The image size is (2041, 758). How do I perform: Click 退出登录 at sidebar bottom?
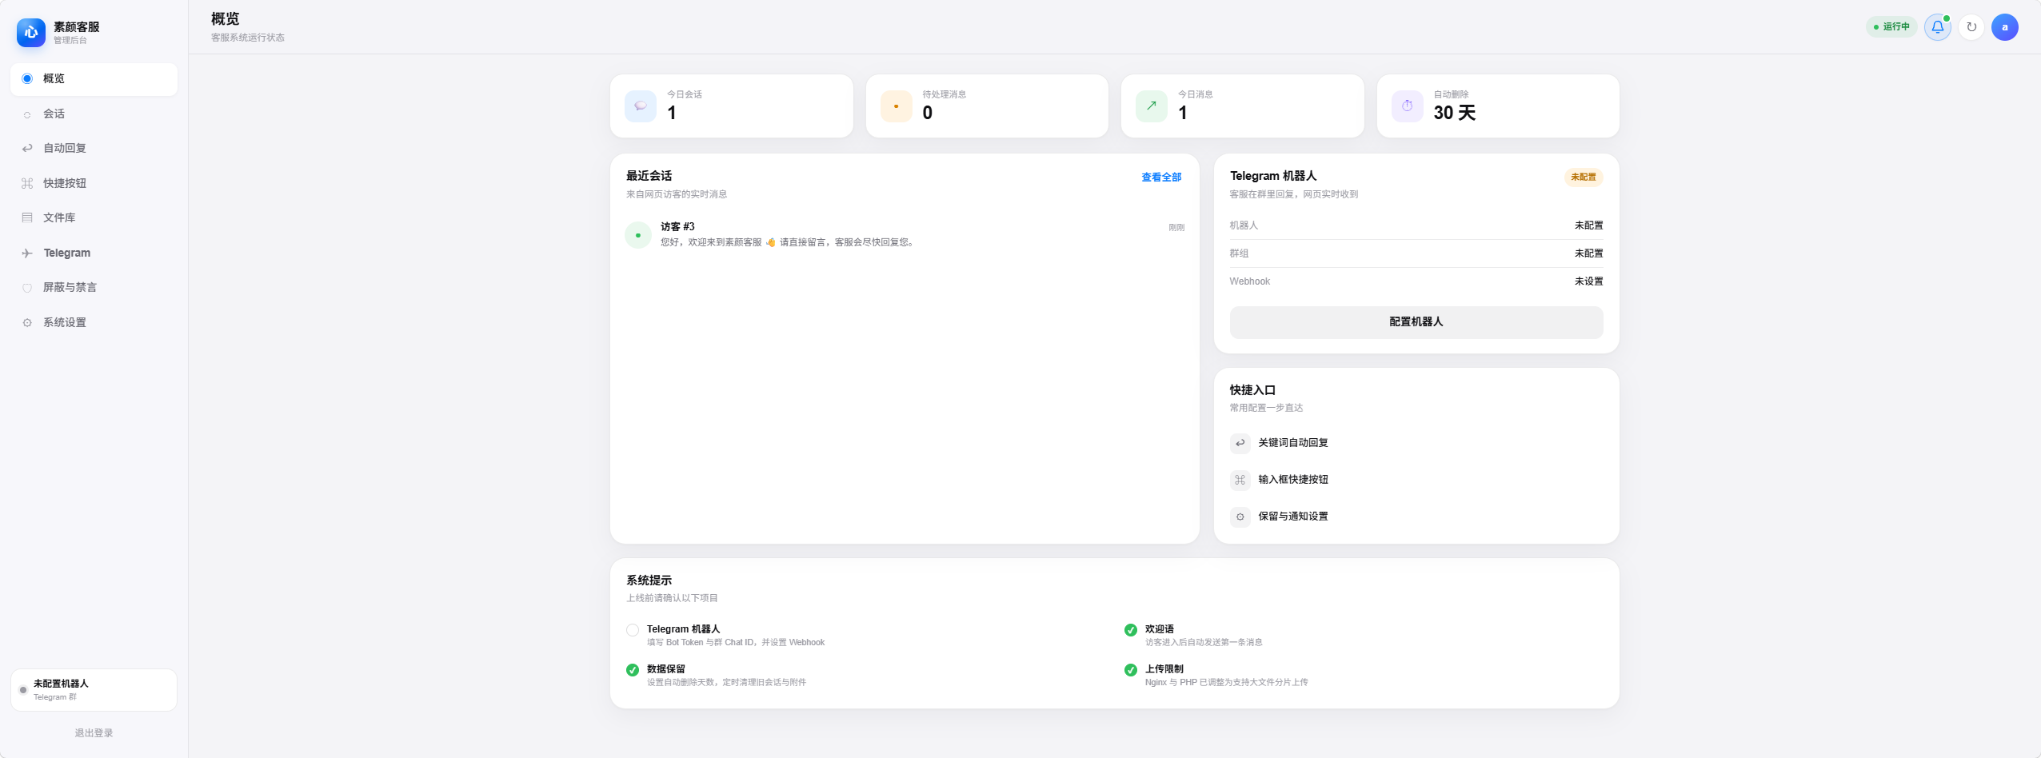click(x=94, y=733)
